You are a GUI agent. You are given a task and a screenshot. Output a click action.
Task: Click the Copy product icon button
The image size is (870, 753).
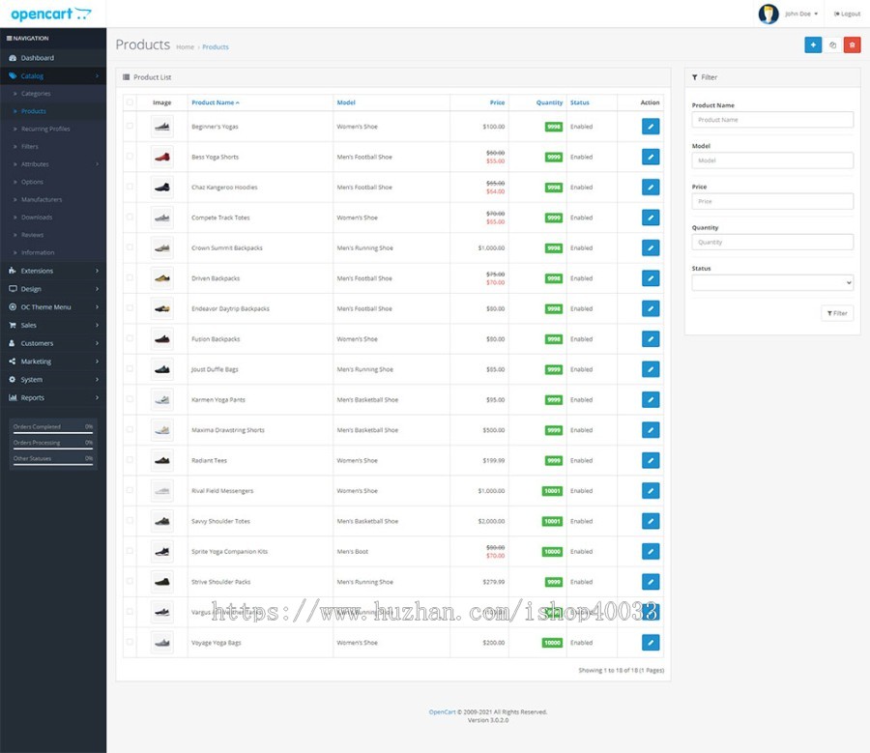tap(832, 44)
